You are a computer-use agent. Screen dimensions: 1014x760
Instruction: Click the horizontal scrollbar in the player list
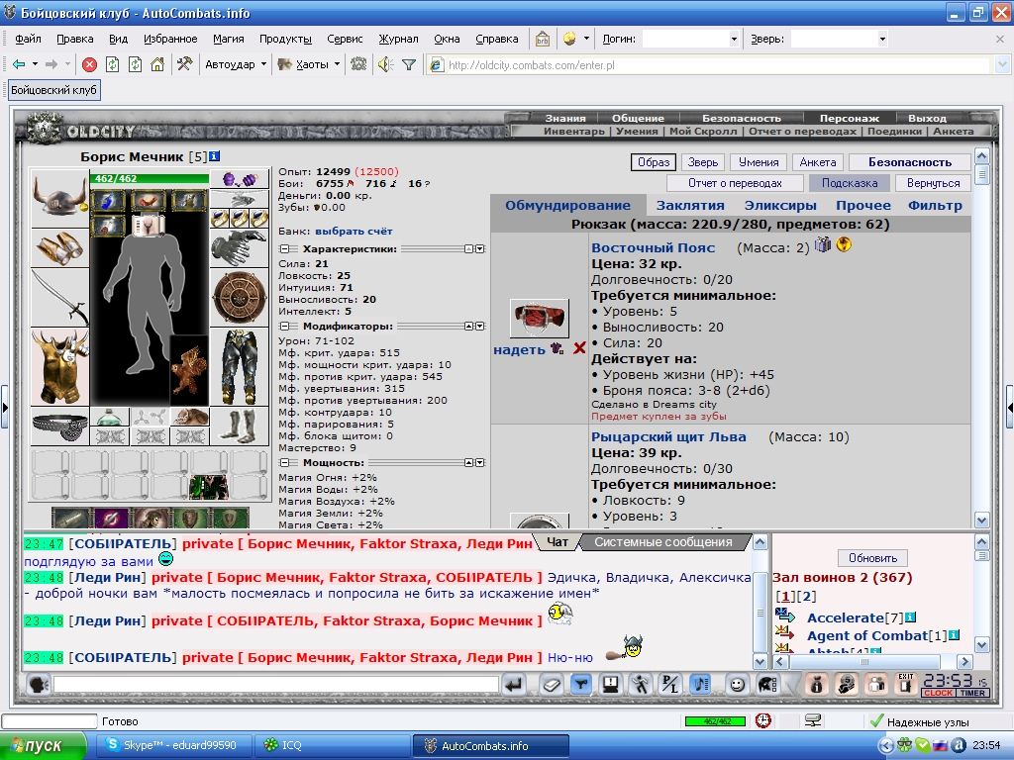[872, 662]
